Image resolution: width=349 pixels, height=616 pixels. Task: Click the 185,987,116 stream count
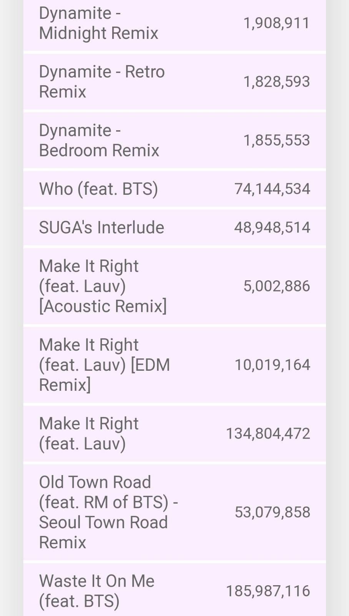(x=268, y=591)
